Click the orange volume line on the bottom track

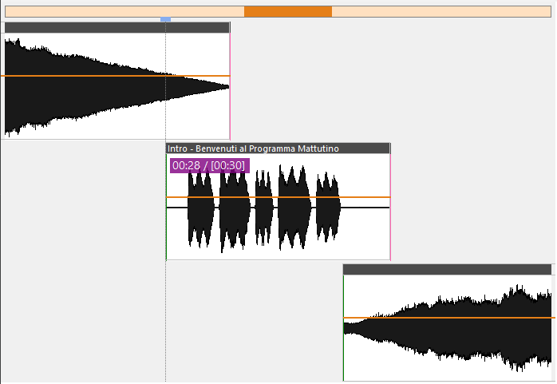click(449, 318)
